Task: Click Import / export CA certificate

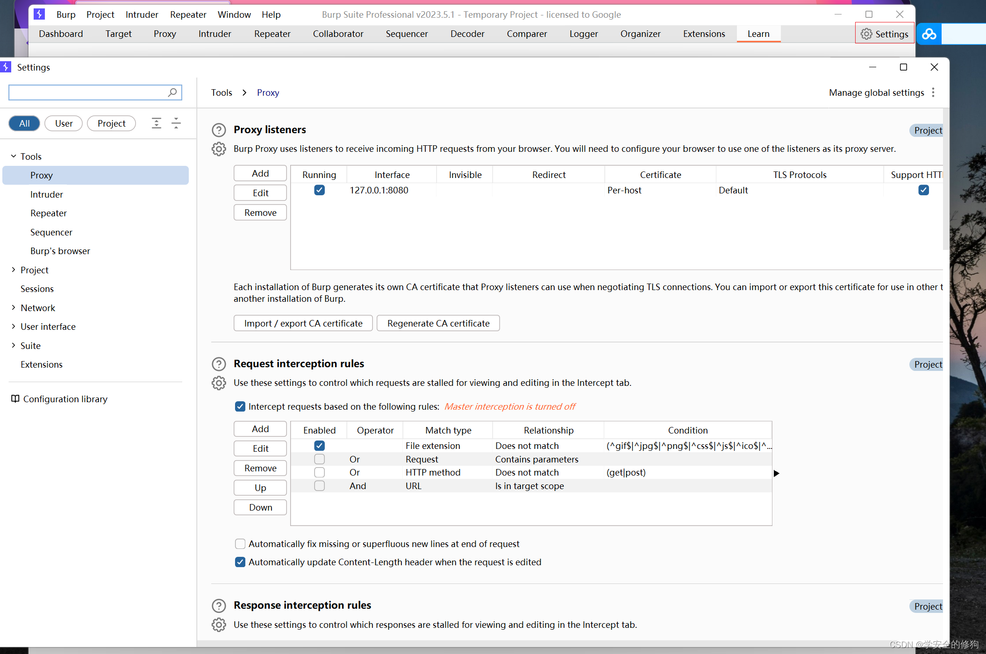Action: pyautogui.click(x=303, y=323)
